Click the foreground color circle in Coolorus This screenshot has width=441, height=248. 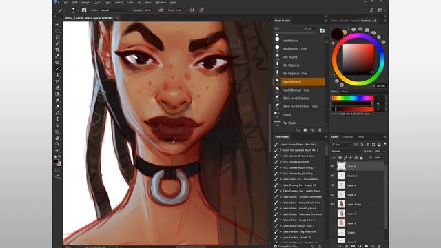[337, 34]
